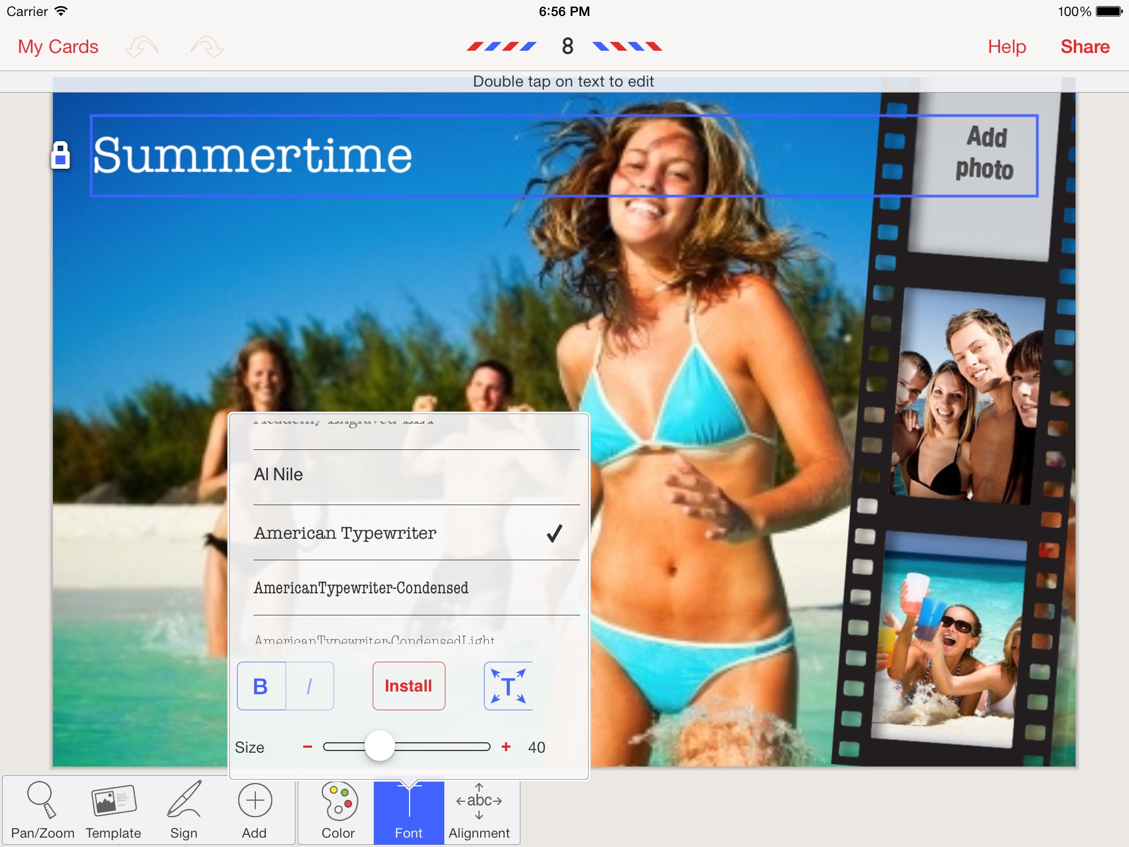Adjust the font Size slider knob
Image resolution: width=1129 pixels, height=847 pixels.
pyautogui.click(x=380, y=746)
